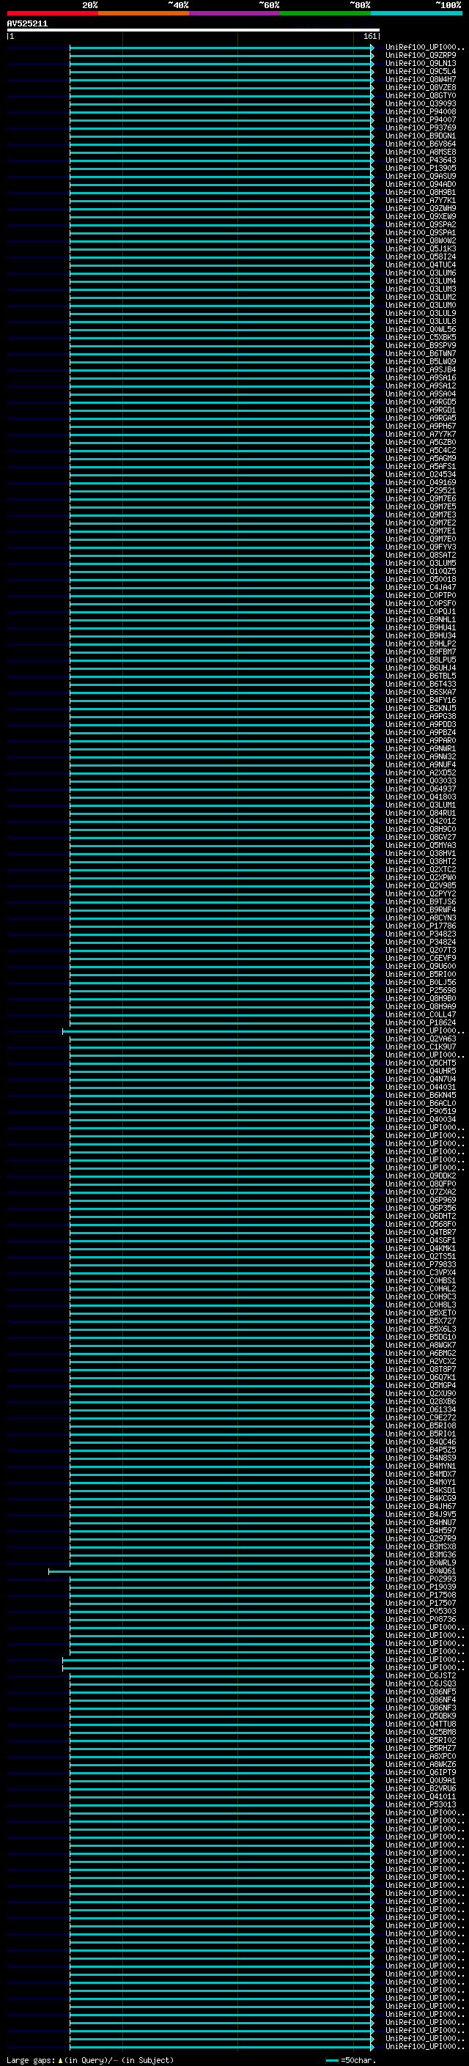Select label UniRef100_A9PDD3
Screen dimensions: 469x2066
[x=421, y=725]
